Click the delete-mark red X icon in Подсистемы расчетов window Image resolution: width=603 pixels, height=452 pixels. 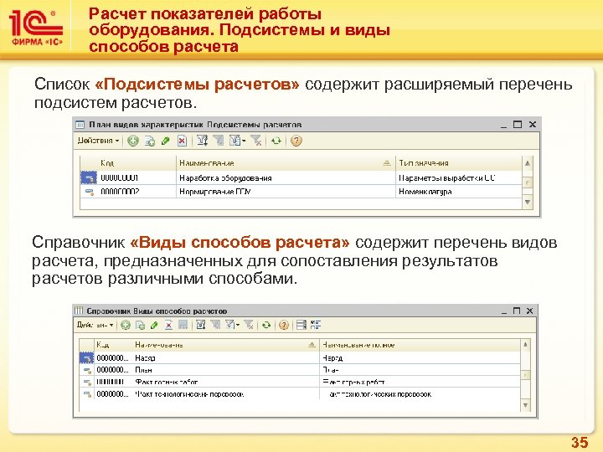pyautogui.click(x=182, y=141)
